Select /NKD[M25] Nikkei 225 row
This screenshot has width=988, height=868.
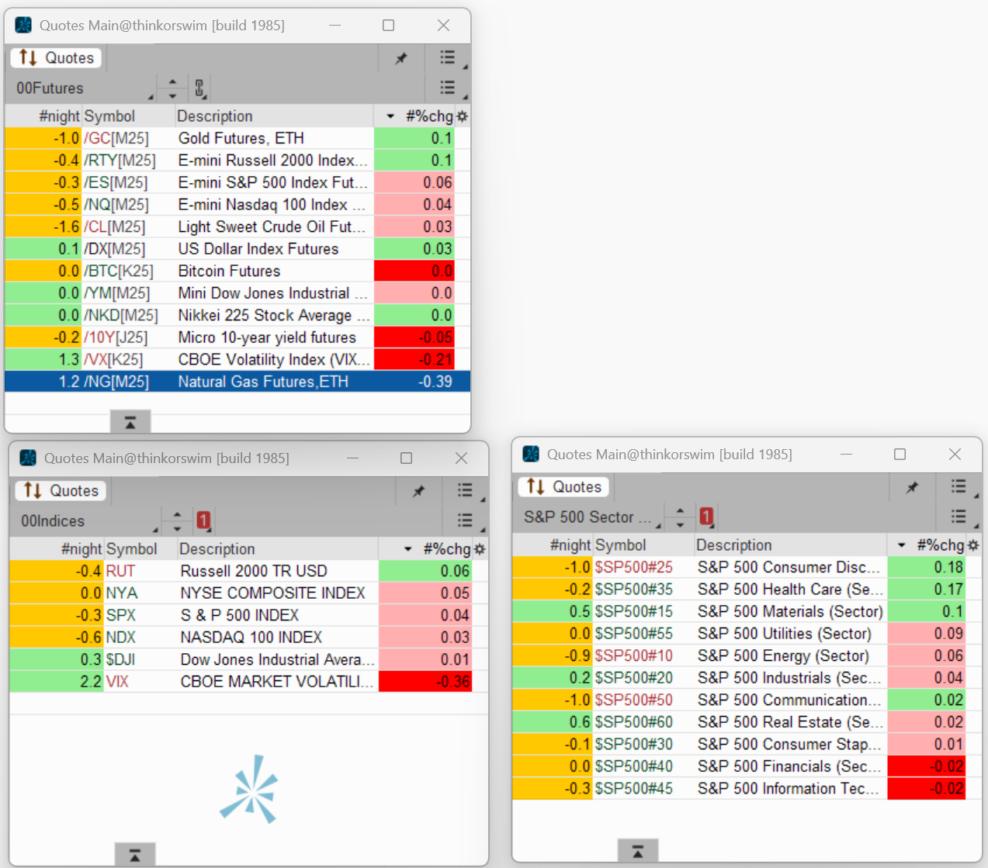237,315
